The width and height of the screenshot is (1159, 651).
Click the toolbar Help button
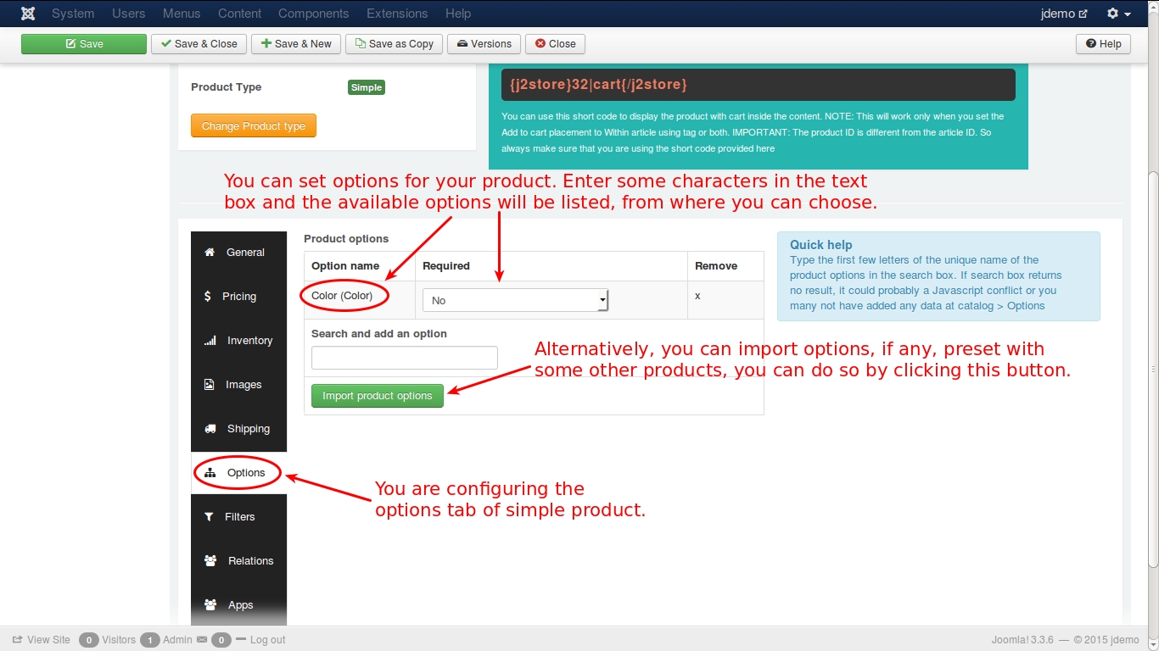click(1103, 44)
